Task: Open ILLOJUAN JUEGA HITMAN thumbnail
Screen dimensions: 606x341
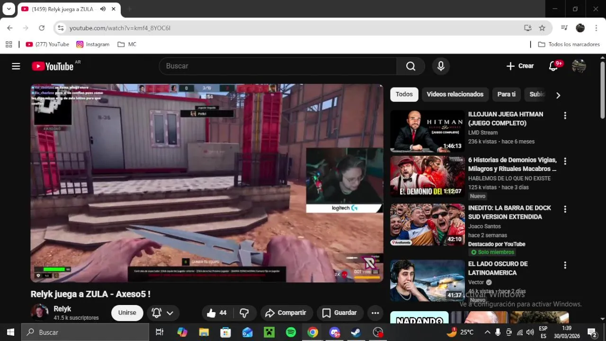Action: [x=427, y=131]
